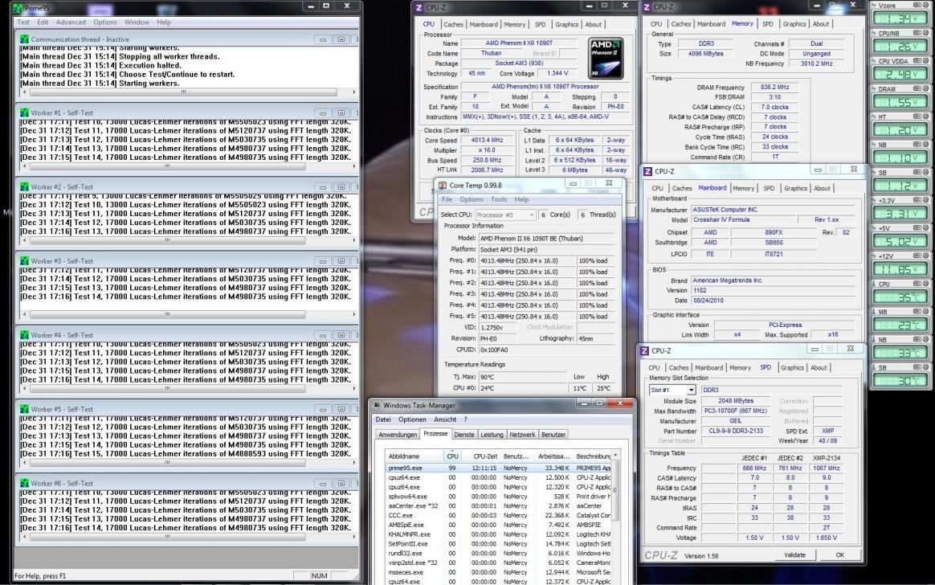
Task: Select the SetPointII.exe process row
Action: tap(499, 544)
